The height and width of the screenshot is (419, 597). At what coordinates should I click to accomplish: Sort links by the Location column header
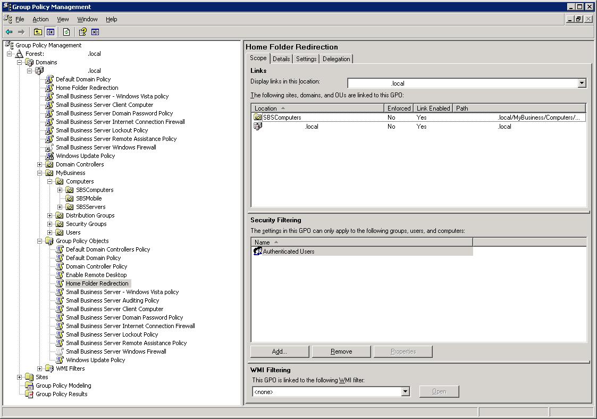[317, 108]
